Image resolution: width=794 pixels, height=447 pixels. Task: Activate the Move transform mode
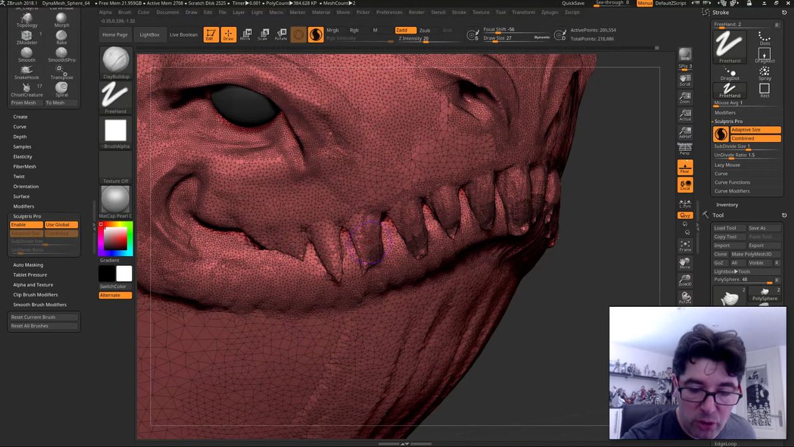point(245,34)
